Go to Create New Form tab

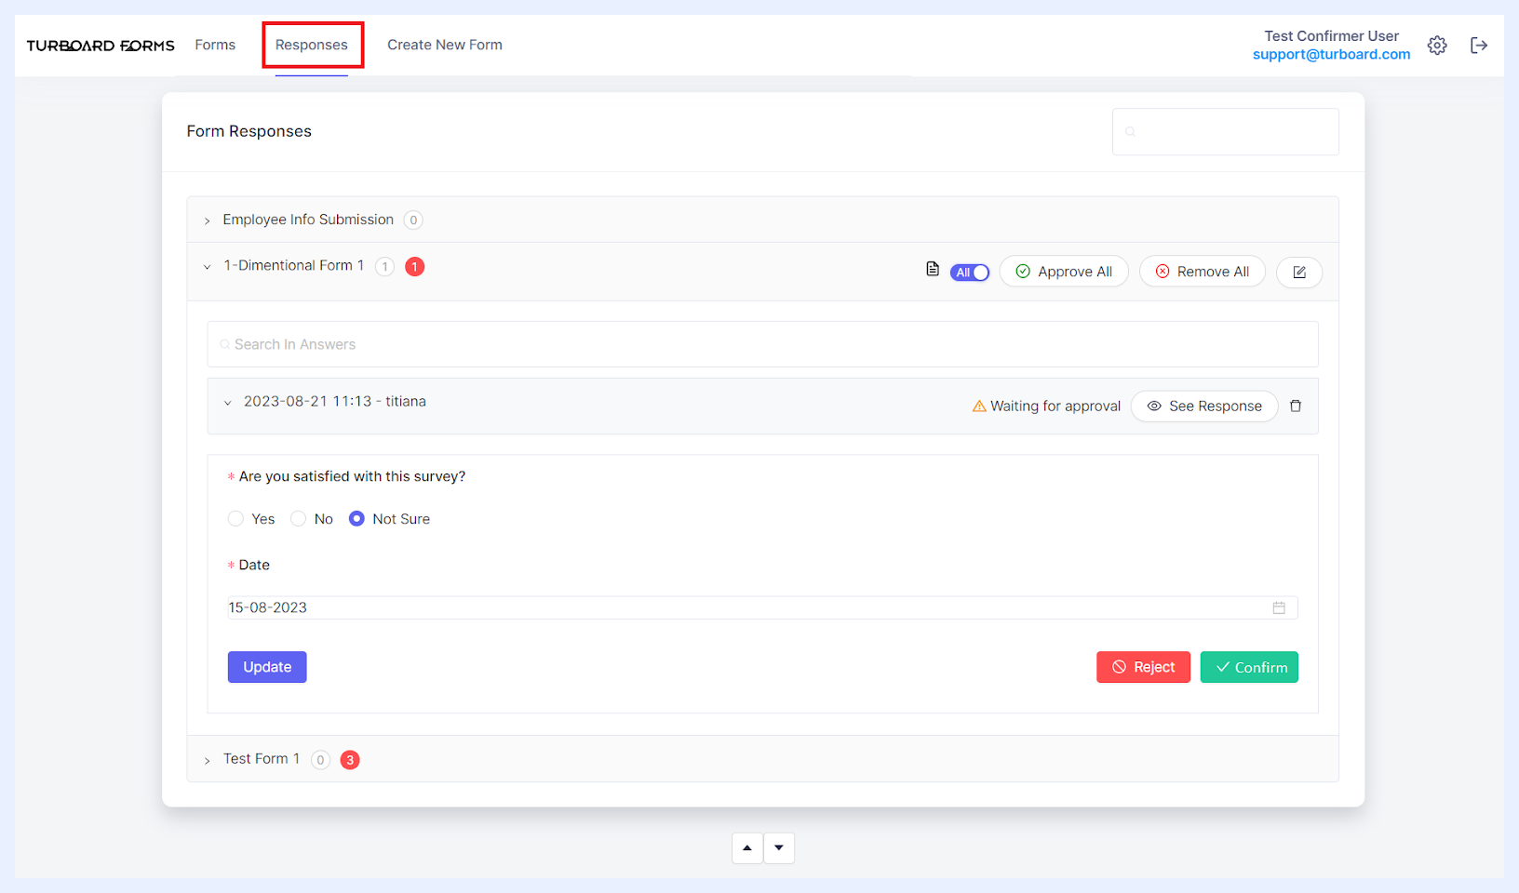pyautogui.click(x=445, y=45)
